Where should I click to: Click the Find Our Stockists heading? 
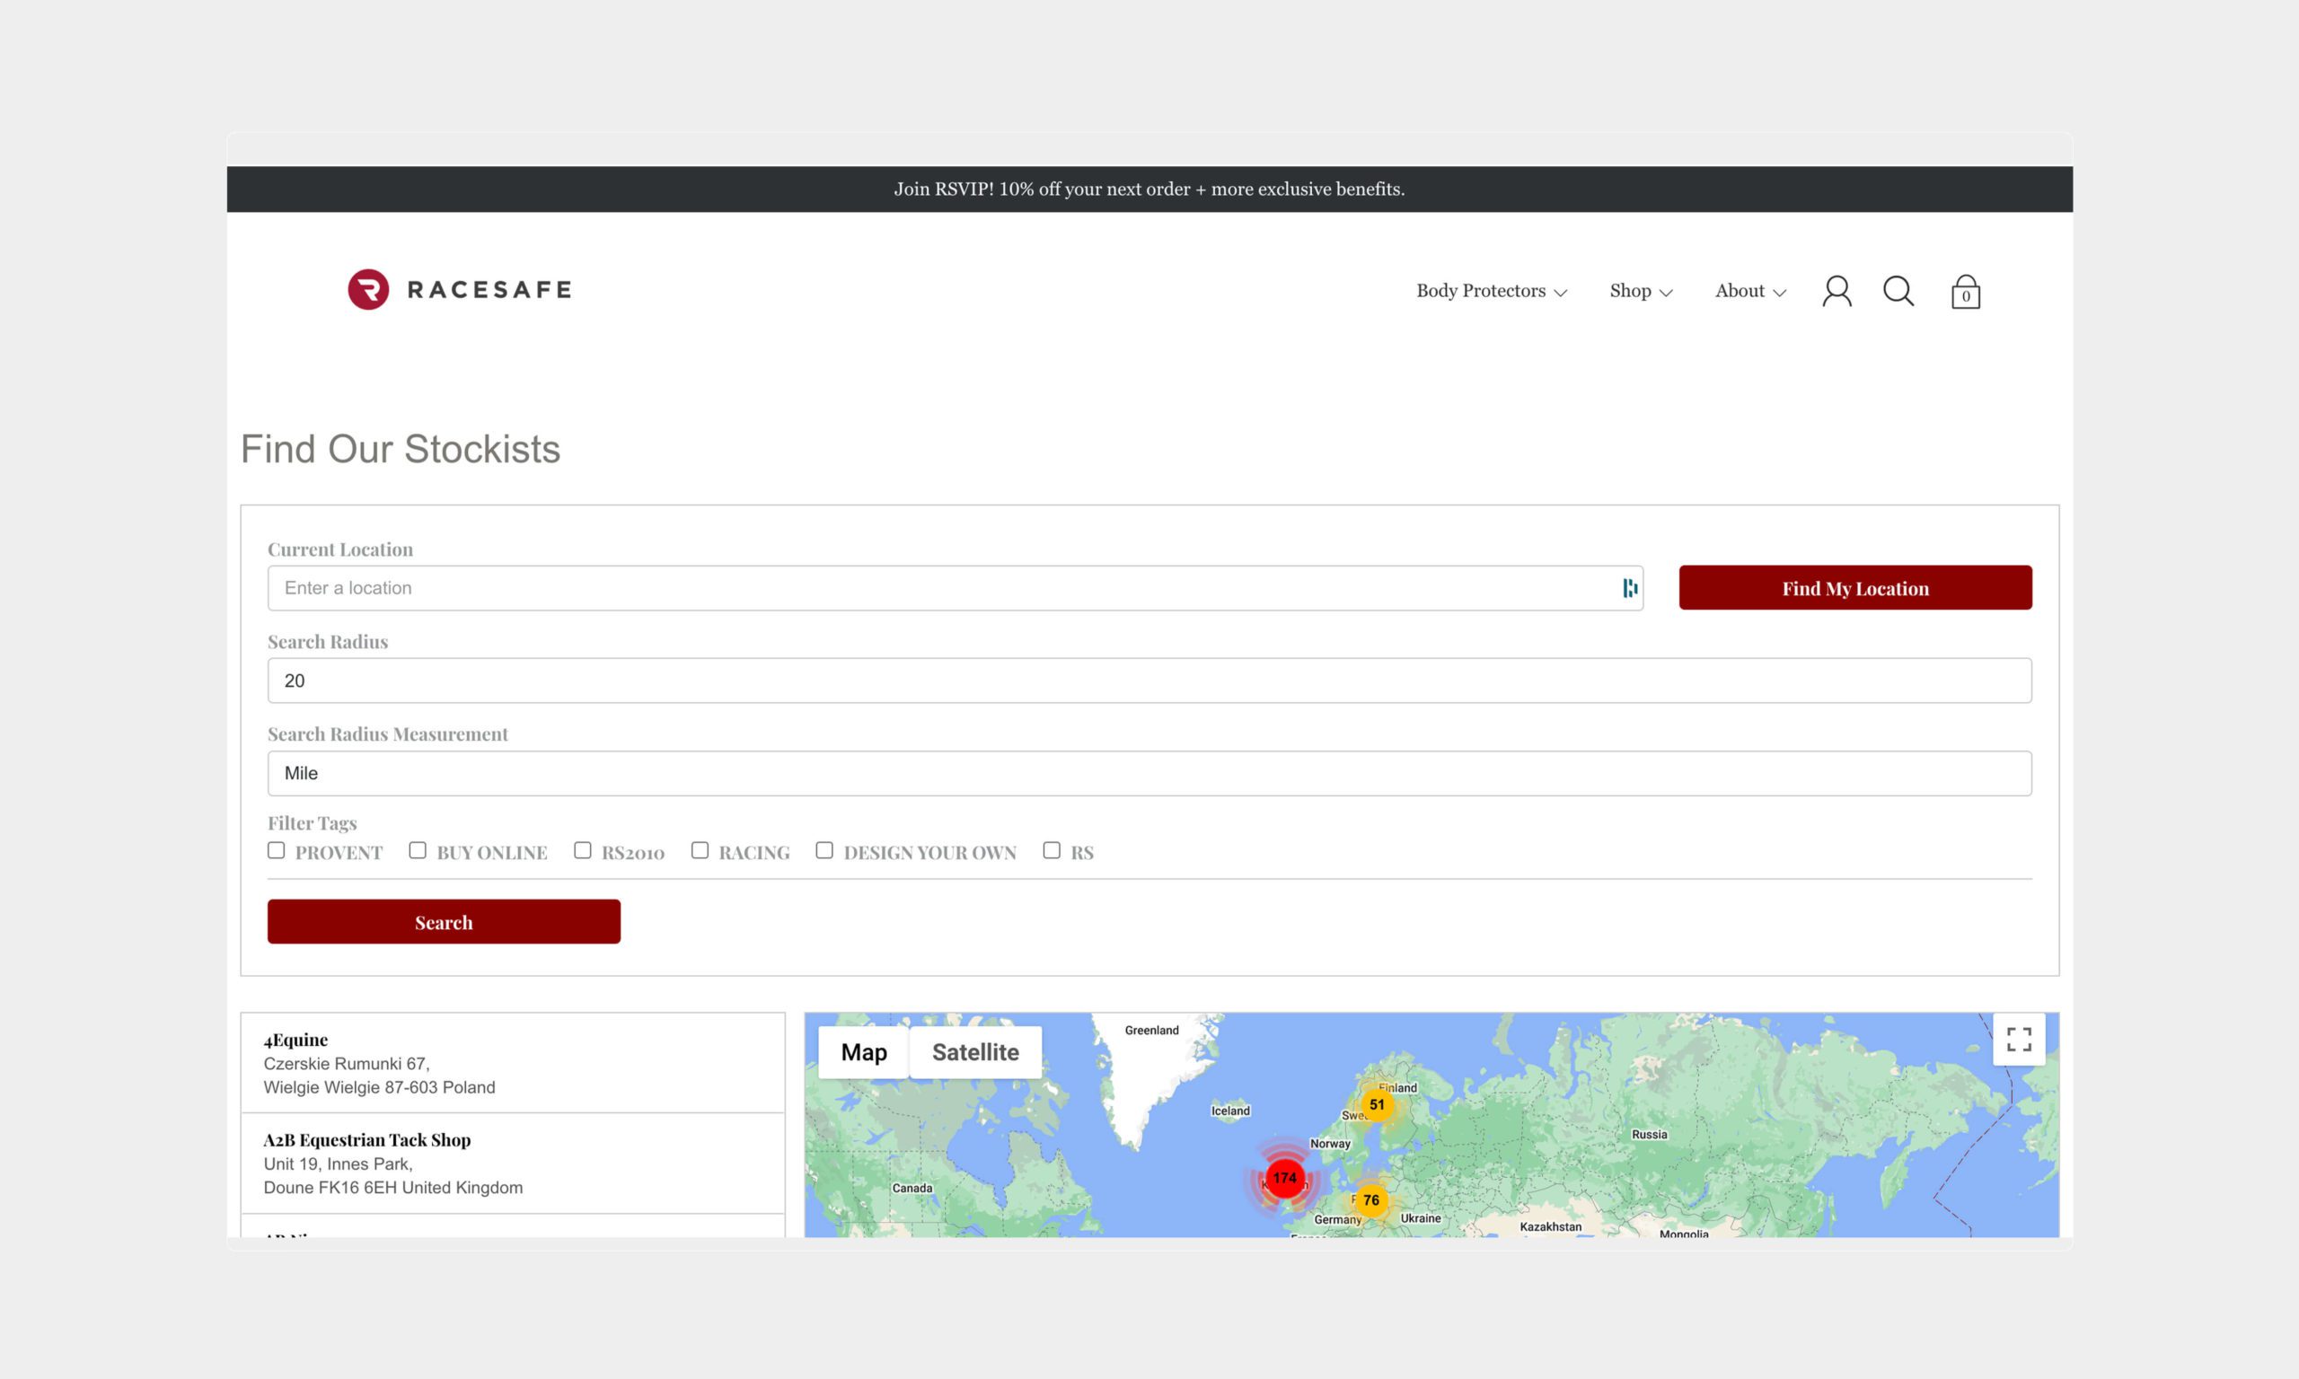click(x=401, y=450)
